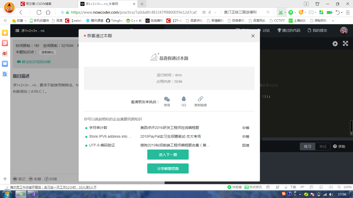Launch 快剪辑 from the status bar
Image resolution: width=353 pixels, height=198 pixels.
[x=235, y=187]
